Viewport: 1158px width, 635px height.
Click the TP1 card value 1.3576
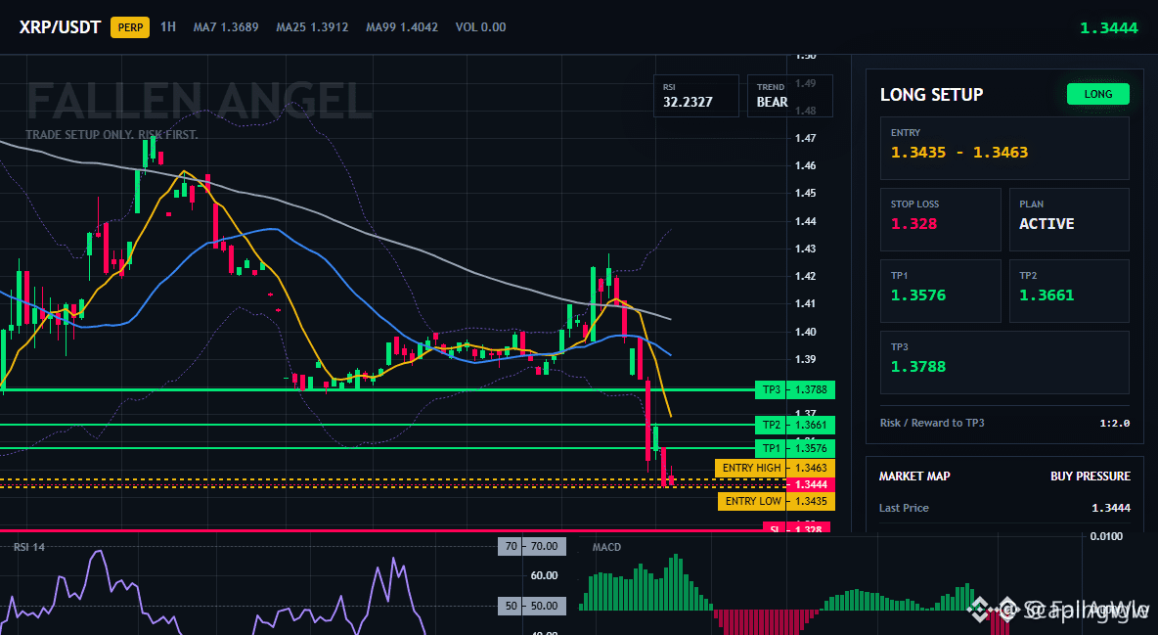[918, 295]
